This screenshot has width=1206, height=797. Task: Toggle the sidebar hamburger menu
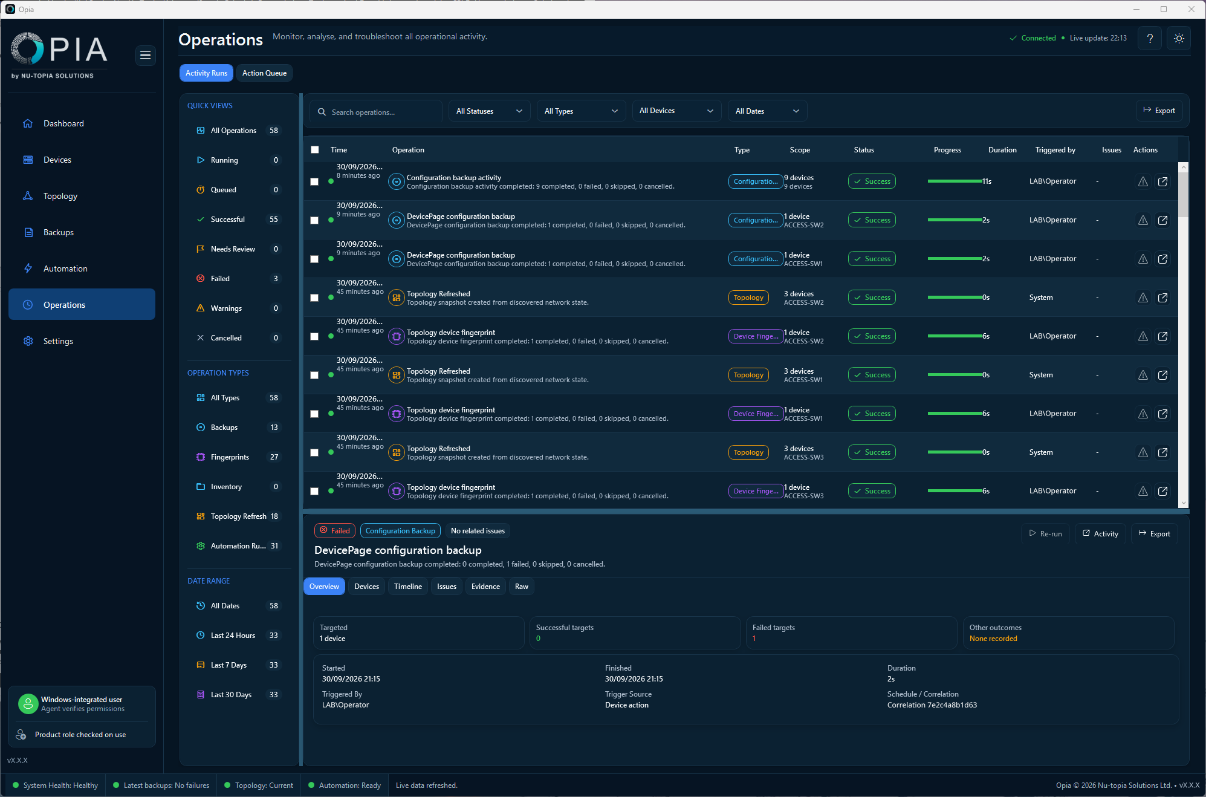click(x=145, y=55)
